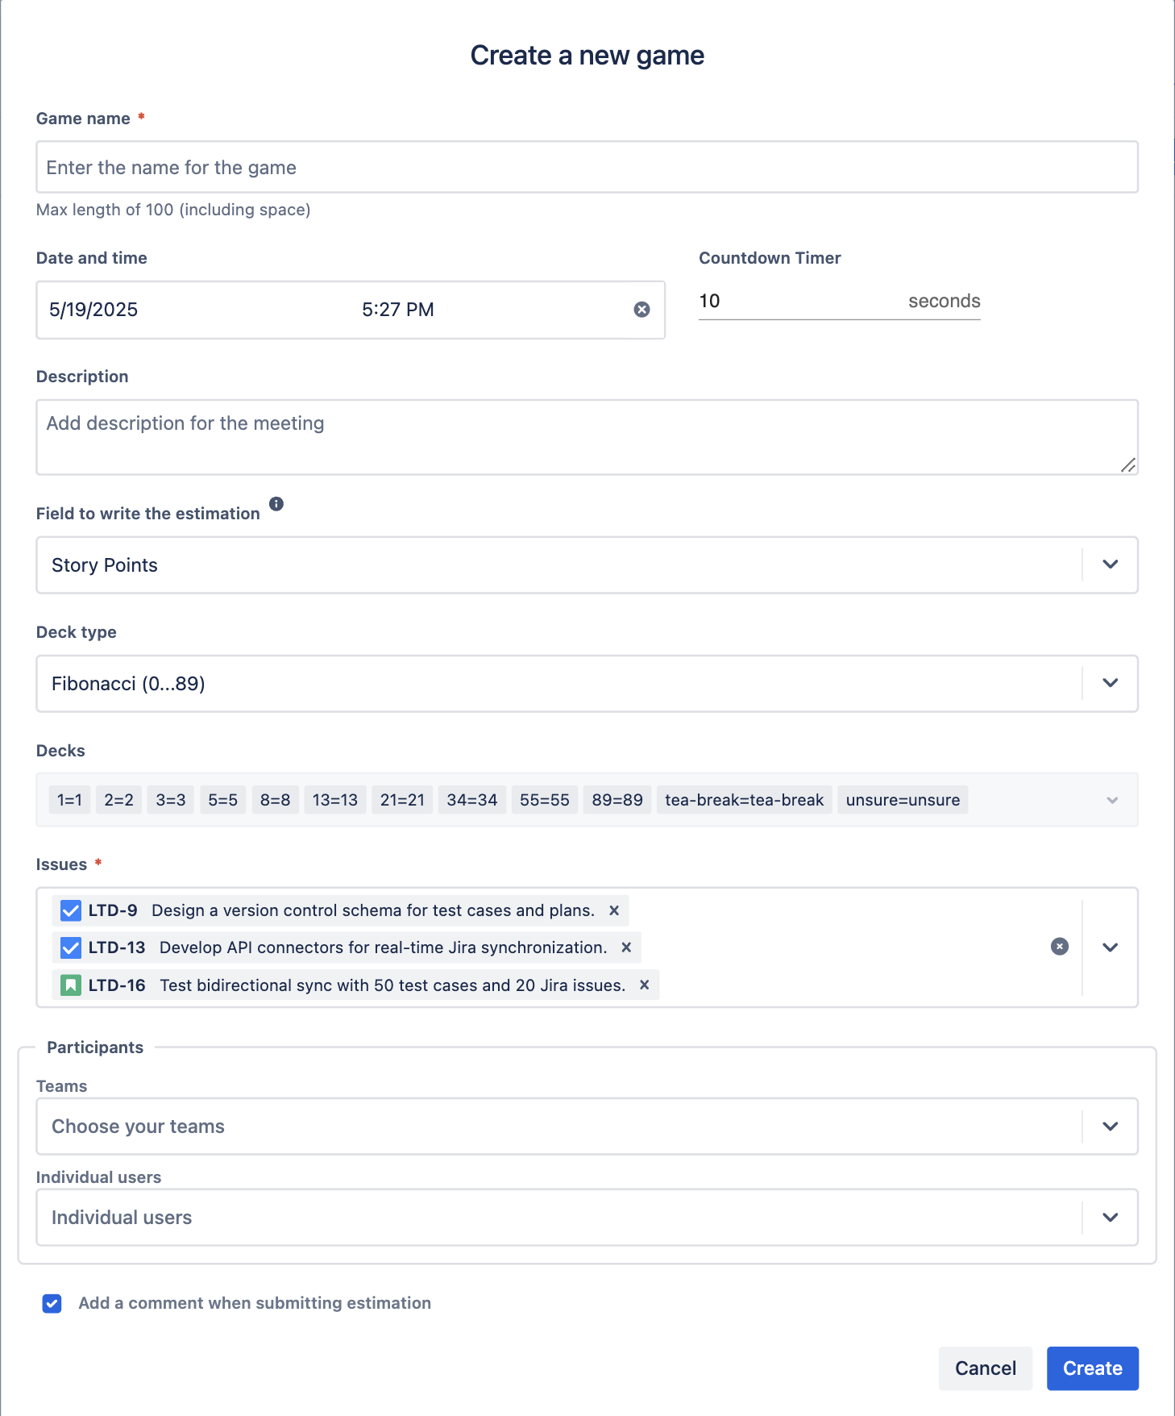Remove issue LTD-9 from selection
Image resolution: width=1175 pixels, height=1416 pixels.
pyautogui.click(x=614, y=910)
